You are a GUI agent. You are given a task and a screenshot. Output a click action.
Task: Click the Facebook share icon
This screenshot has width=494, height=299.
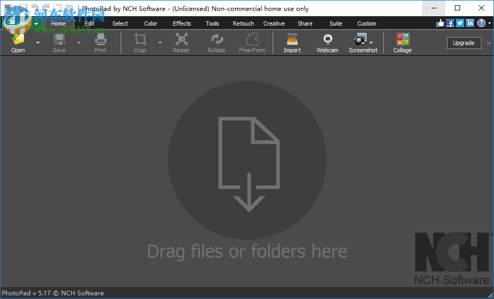pyautogui.click(x=450, y=23)
